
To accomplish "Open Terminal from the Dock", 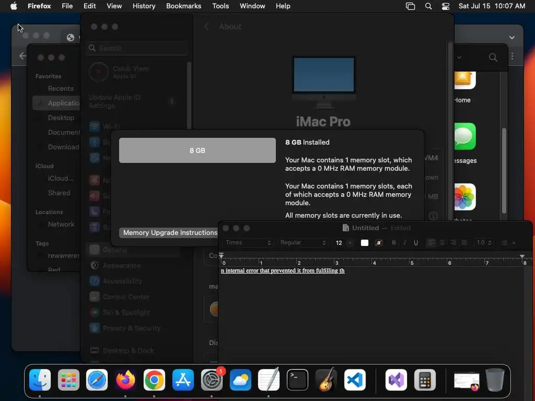I will point(297,380).
